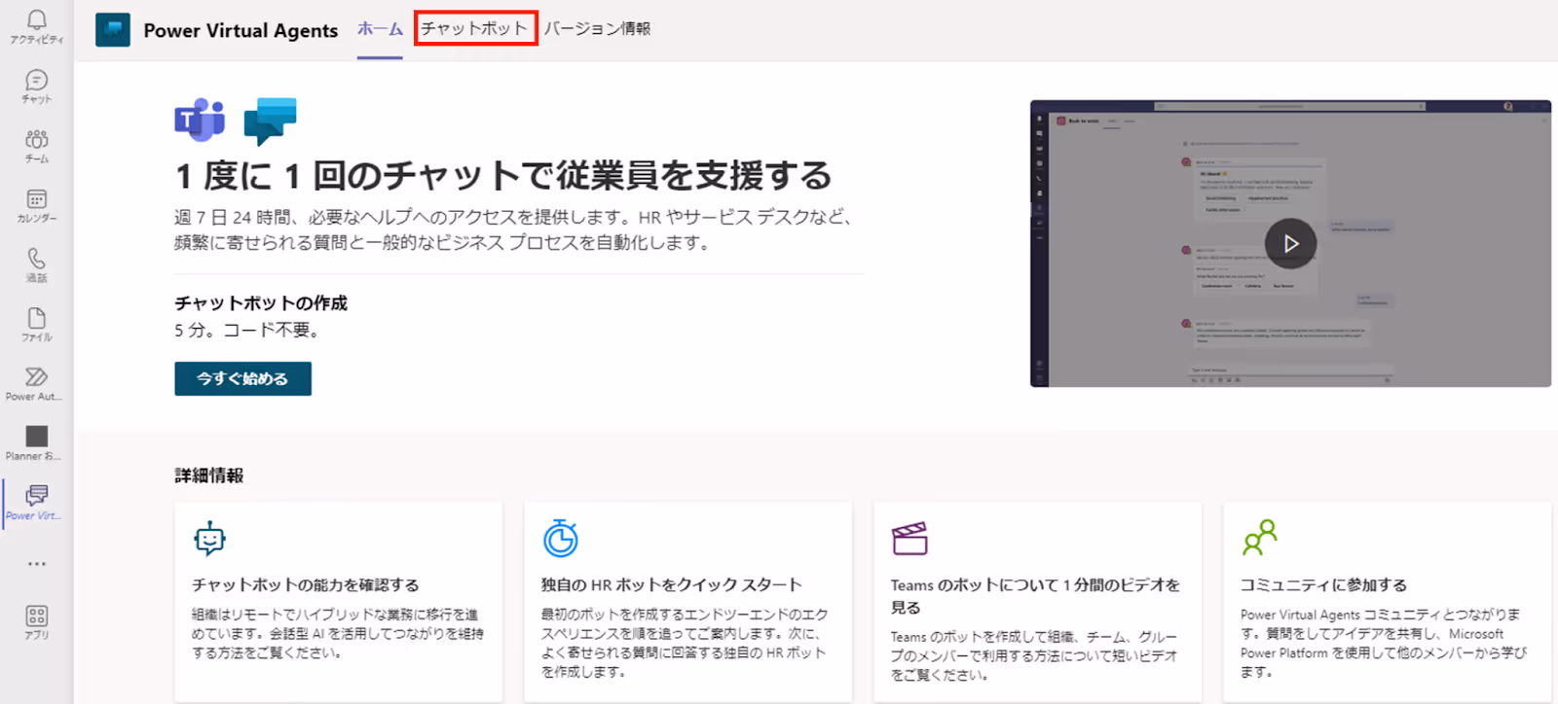Click the 詳細情報 section heading

[x=209, y=475]
